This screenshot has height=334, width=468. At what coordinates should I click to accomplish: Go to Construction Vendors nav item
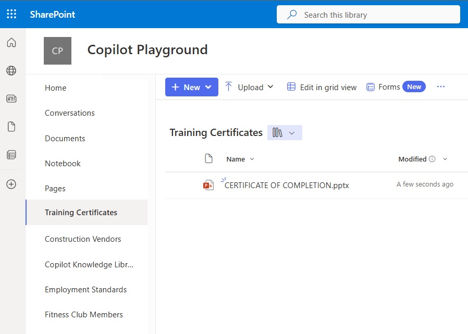pos(83,239)
